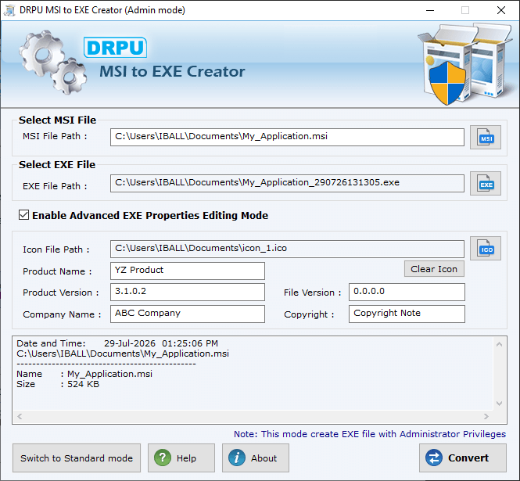Viewport: 520px width, 481px height.
Task: Click the Clear Icon button
Action: (434, 269)
